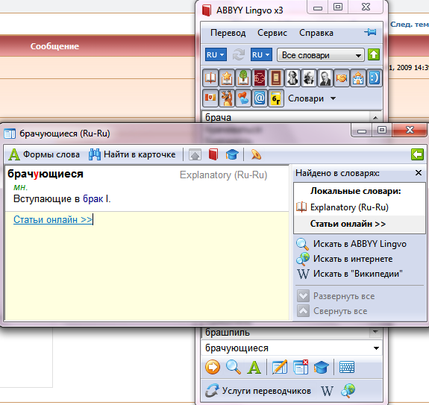Click the word list scrollbar down arrow
The height and width of the screenshot is (405, 429).
pyautogui.click(x=375, y=332)
